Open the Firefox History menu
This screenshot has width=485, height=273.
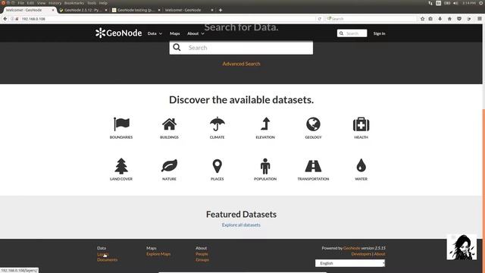tap(55, 3)
